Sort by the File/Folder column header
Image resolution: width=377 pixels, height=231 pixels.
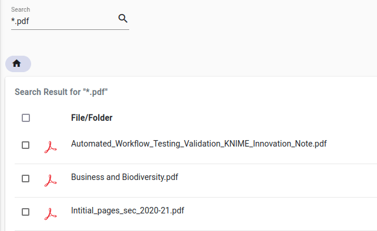click(x=92, y=118)
